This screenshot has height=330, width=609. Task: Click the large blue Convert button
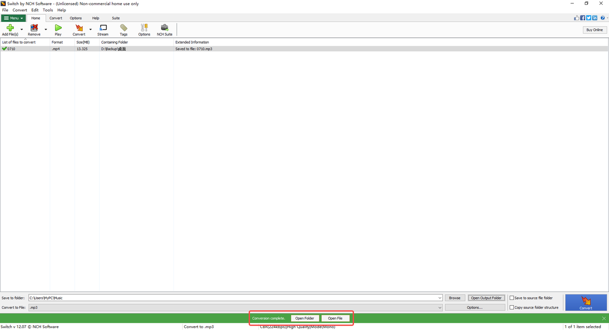(586, 302)
